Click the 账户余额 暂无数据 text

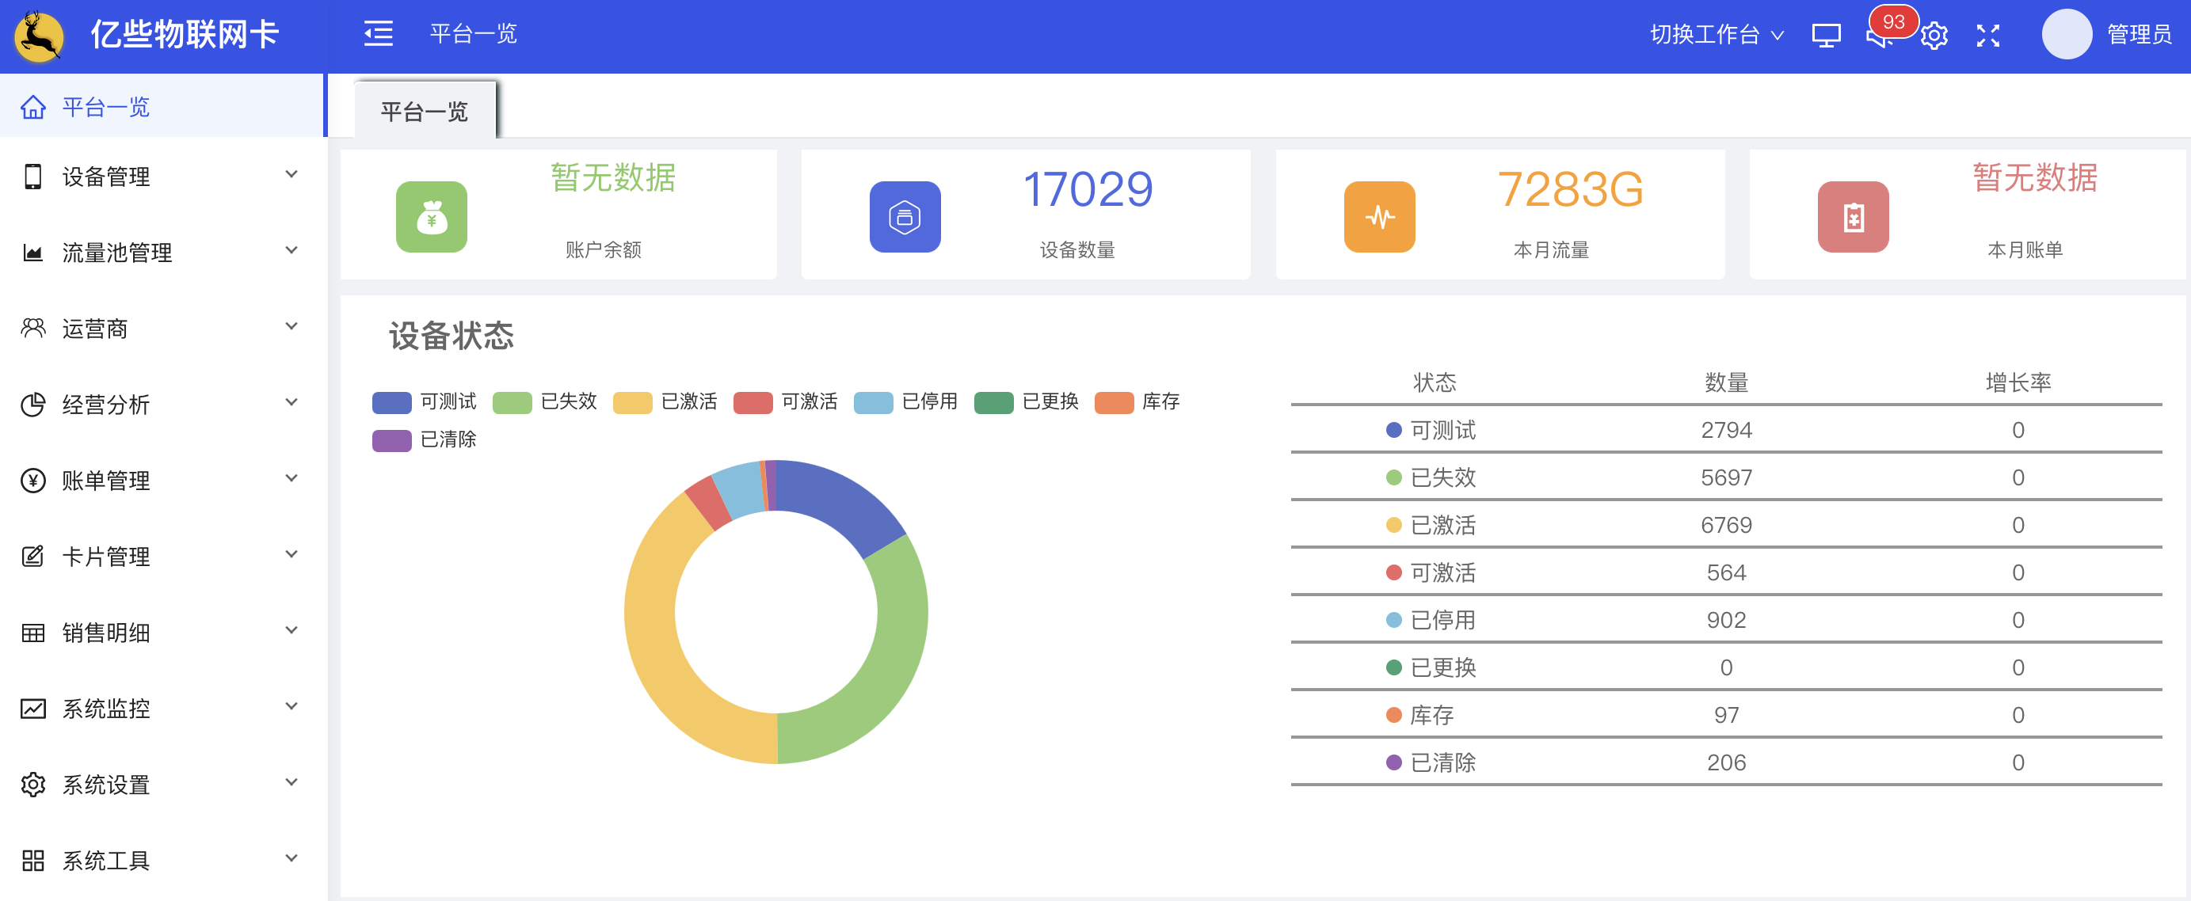(x=612, y=177)
